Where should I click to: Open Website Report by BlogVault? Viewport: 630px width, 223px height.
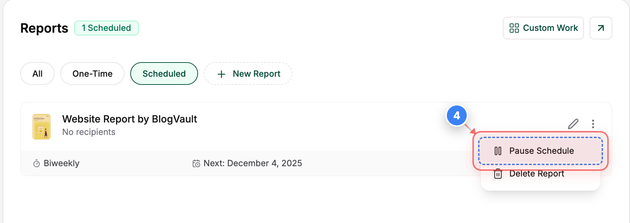[x=130, y=119]
